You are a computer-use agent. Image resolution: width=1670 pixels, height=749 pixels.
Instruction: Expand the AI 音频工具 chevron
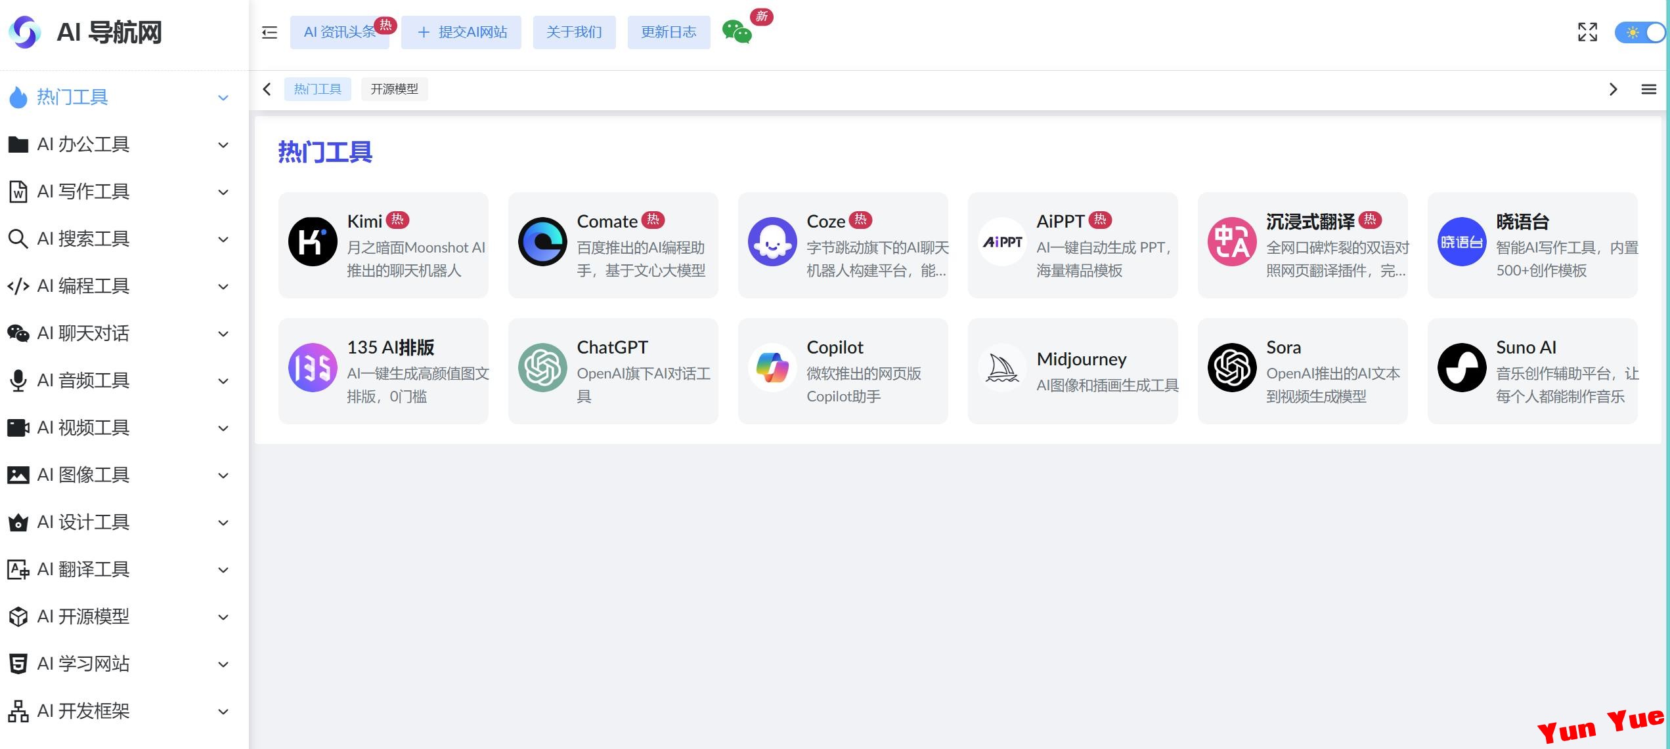coord(223,381)
